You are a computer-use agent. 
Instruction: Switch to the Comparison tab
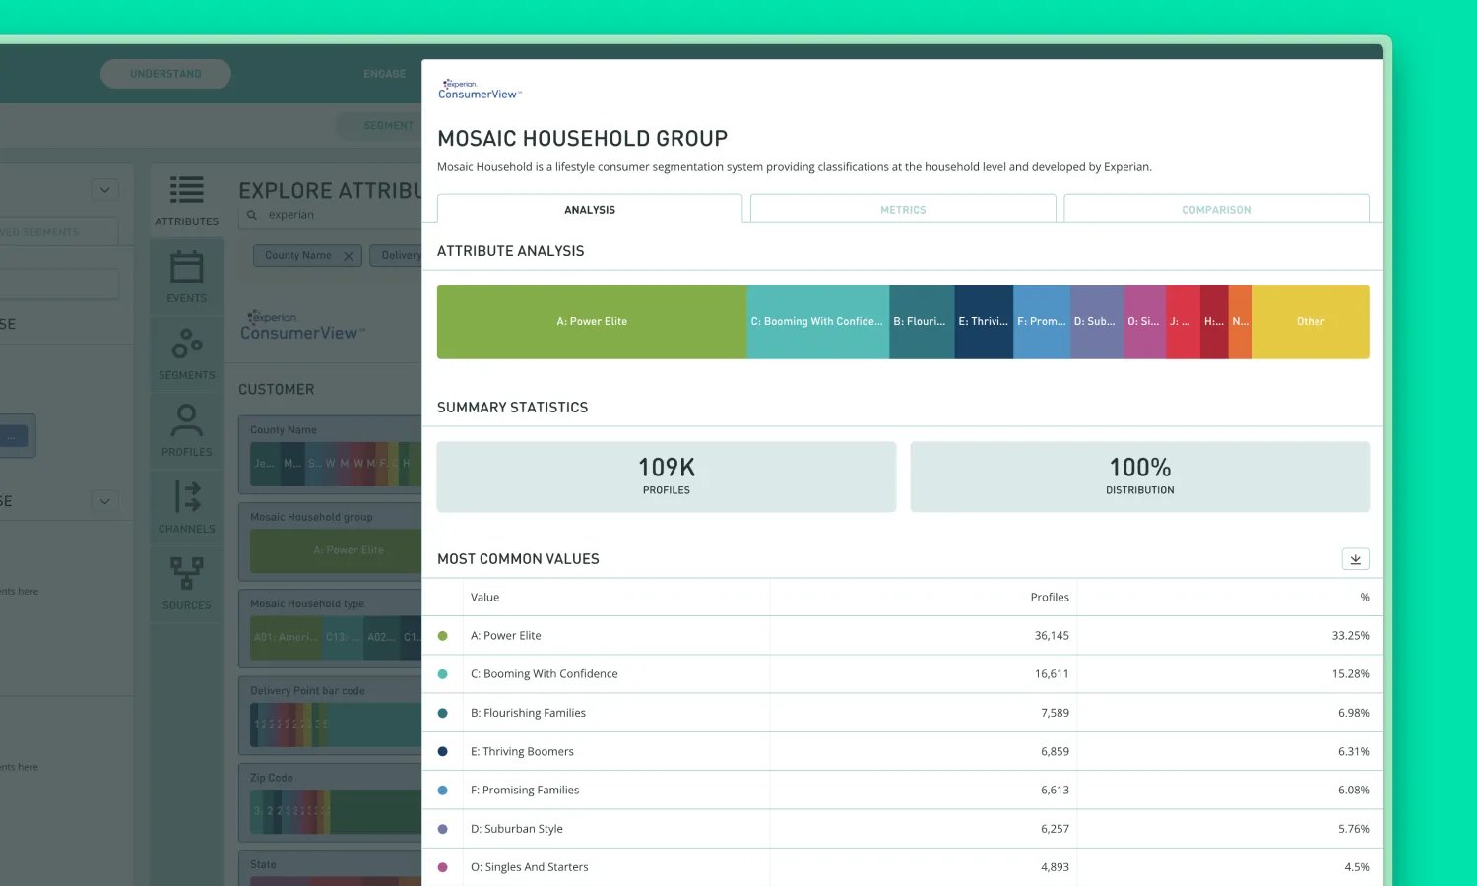1216,210
